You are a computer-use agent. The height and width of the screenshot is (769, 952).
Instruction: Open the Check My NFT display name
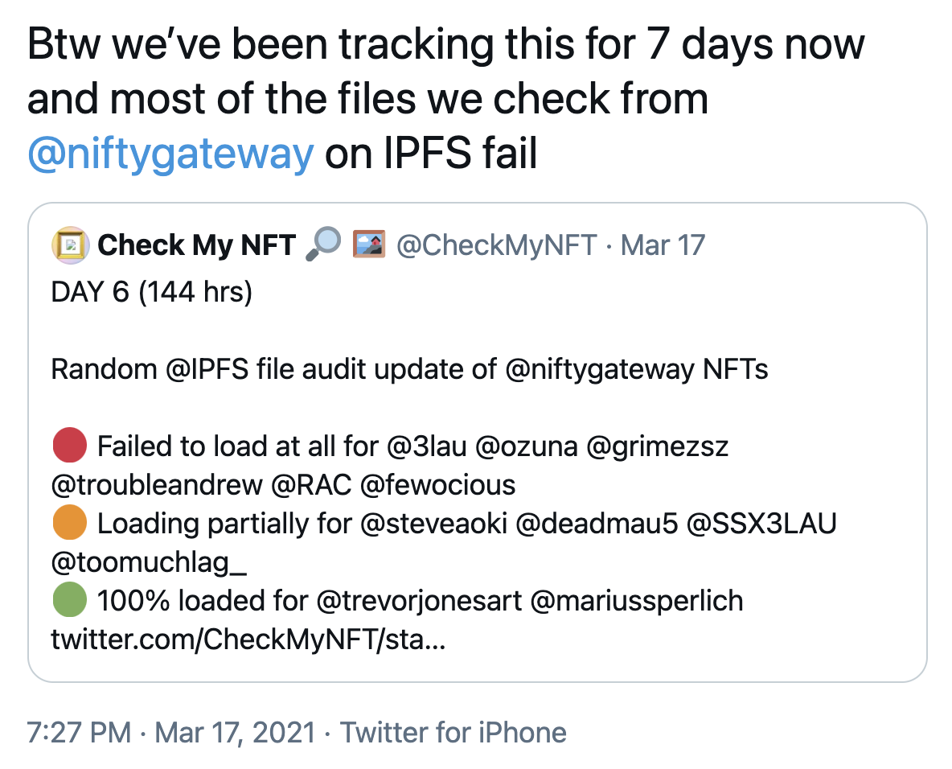196,245
